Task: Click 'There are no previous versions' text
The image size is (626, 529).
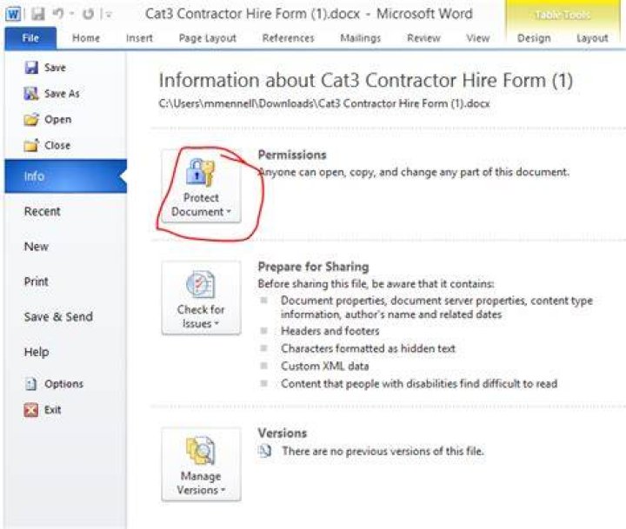Action: (x=383, y=451)
